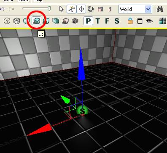Select the Lit view mode cube icon
This screenshot has width=167, height=153.
pos(37,21)
